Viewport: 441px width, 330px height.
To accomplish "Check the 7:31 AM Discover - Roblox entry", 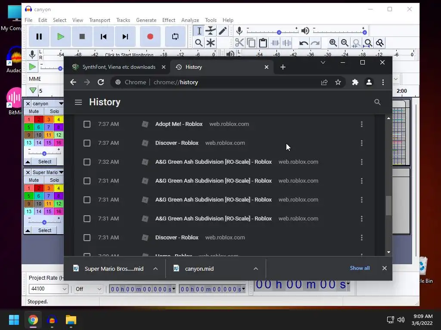I will coord(87,238).
